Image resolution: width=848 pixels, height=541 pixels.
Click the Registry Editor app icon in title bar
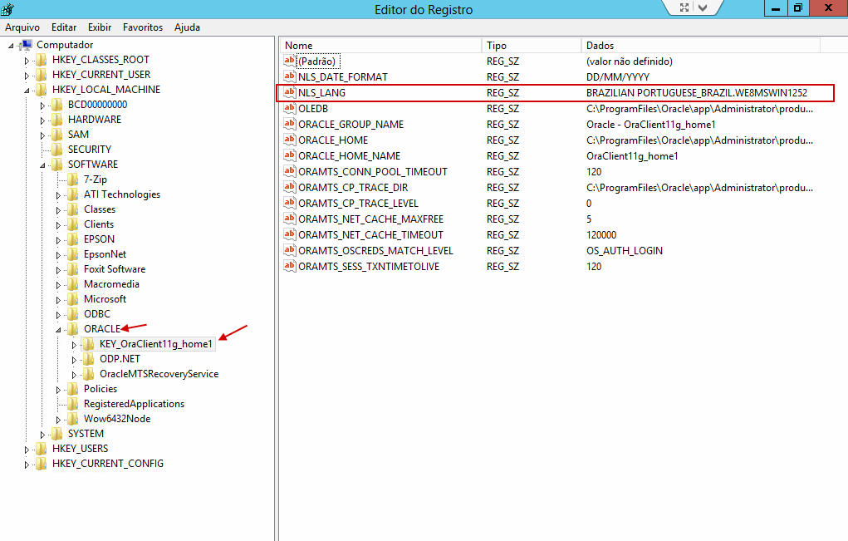click(x=7, y=8)
